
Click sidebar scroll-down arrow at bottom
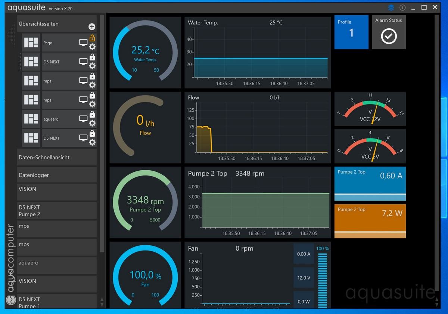coord(102,305)
